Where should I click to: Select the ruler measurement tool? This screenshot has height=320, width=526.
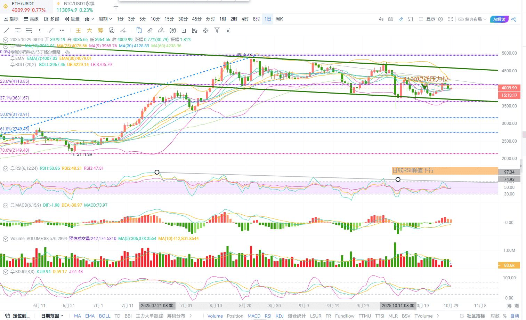pos(150,30)
